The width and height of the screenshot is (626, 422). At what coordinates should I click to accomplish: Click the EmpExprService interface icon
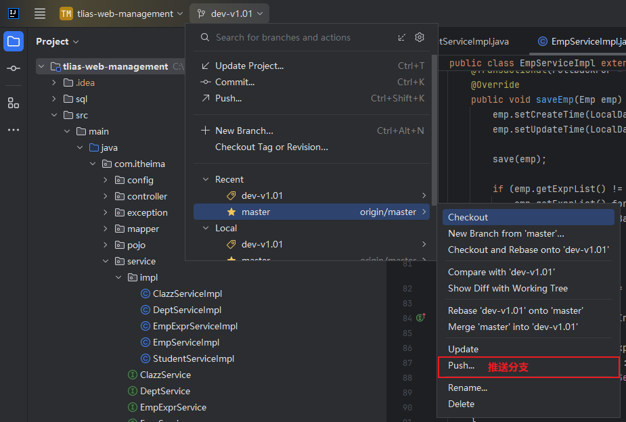[x=133, y=407]
